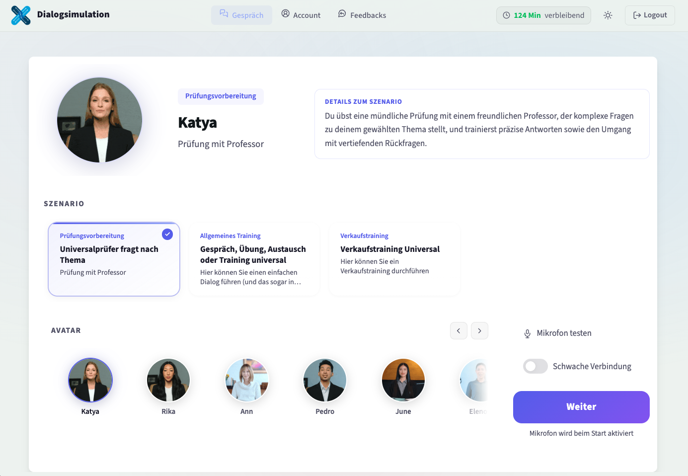The image size is (688, 476).
Task: Click the checkmark badge on the Prüfungsvorbereitung card
Action: coord(167,234)
